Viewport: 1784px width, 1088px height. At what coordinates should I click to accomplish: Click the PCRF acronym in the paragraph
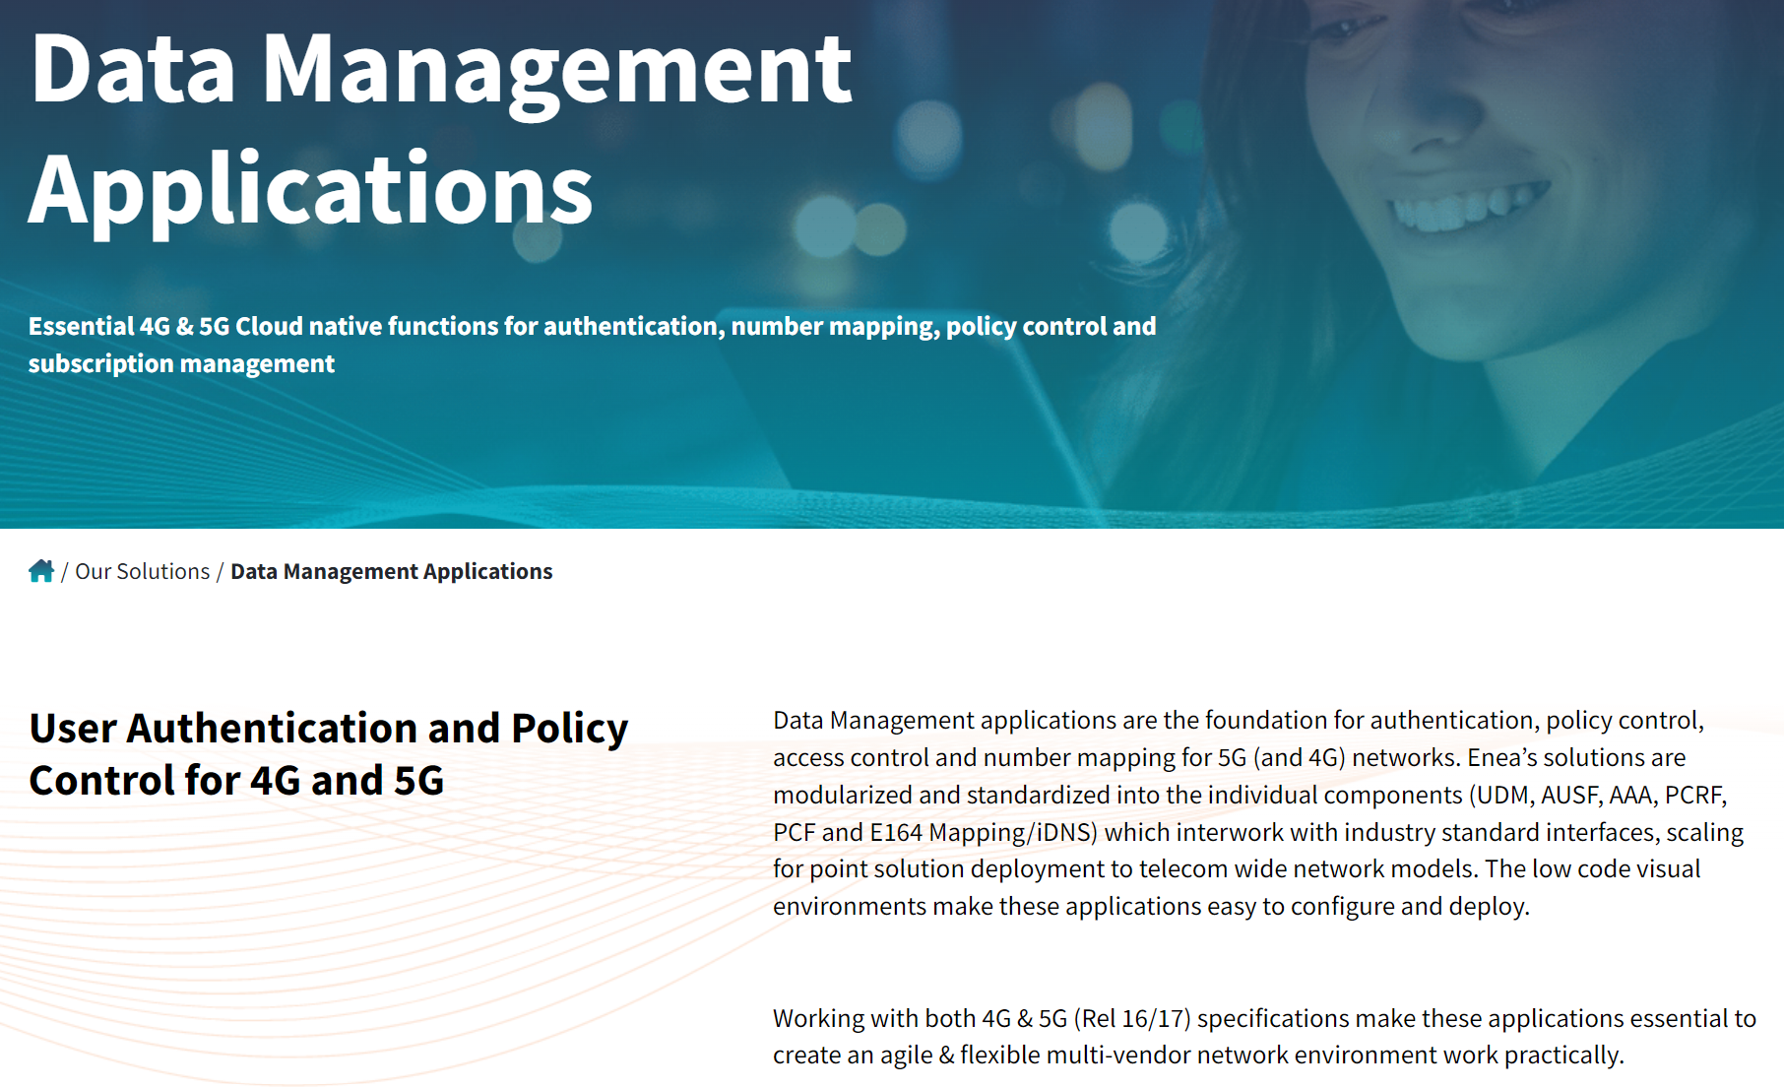(1693, 795)
